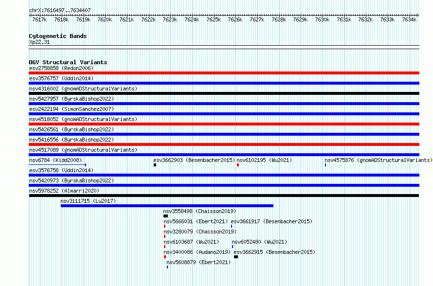The height and width of the screenshot is (286, 433).
Task: Click the 7620k ruler position
Action: point(105,19)
